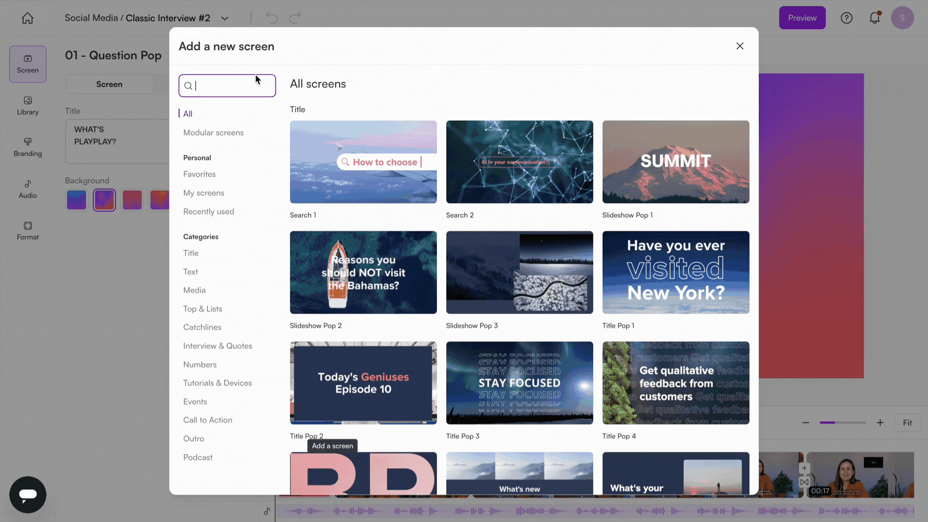Click the Fit zoom button
Screen dimensions: 928x522
907,423
